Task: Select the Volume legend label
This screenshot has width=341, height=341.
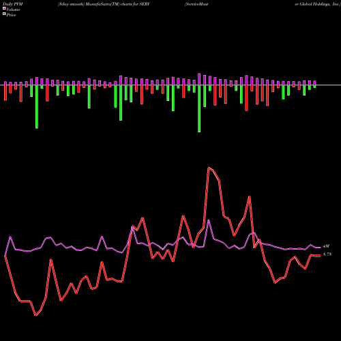Action: tap(13, 10)
